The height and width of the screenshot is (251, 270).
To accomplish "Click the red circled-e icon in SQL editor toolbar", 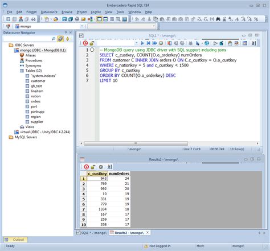I will pos(85,43).
